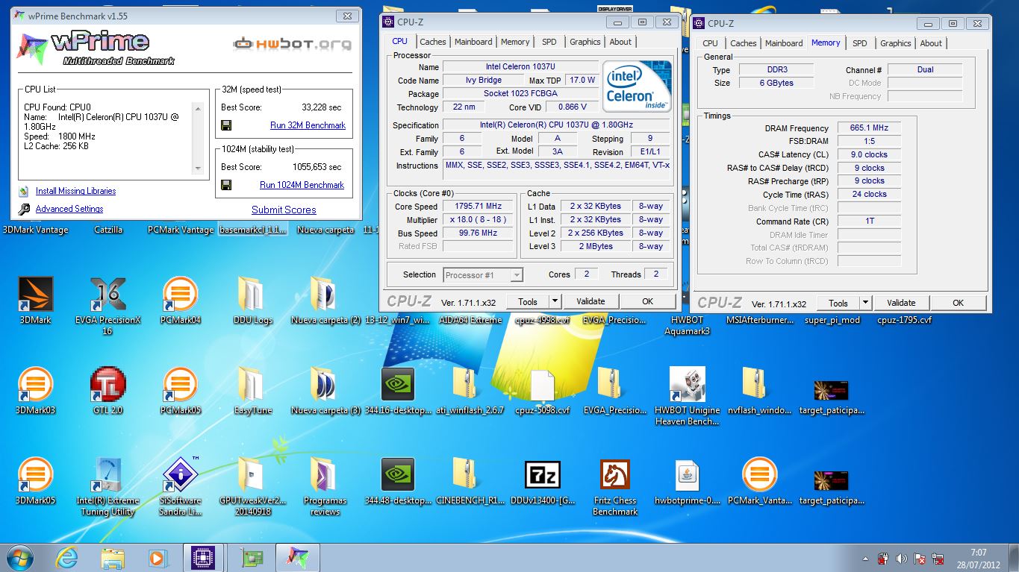Open the Advanced Settings link in wPrime
The image size is (1019, 572).
point(69,209)
